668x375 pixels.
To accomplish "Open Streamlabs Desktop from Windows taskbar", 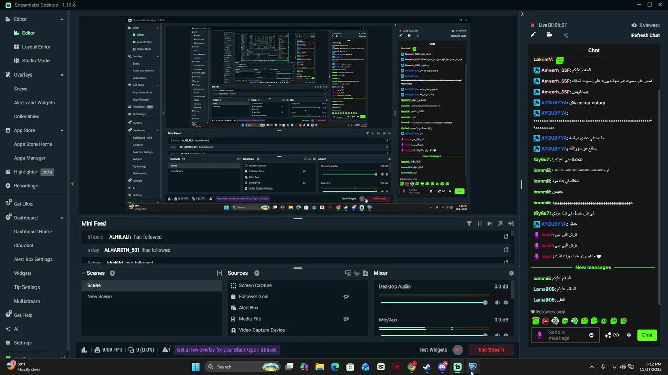I will 457,367.
